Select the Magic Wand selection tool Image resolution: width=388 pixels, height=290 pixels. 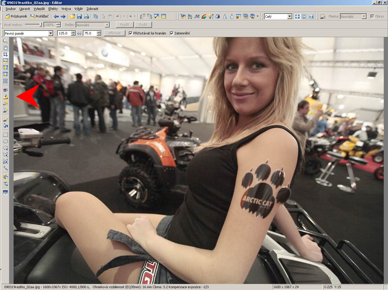(x=5, y=168)
